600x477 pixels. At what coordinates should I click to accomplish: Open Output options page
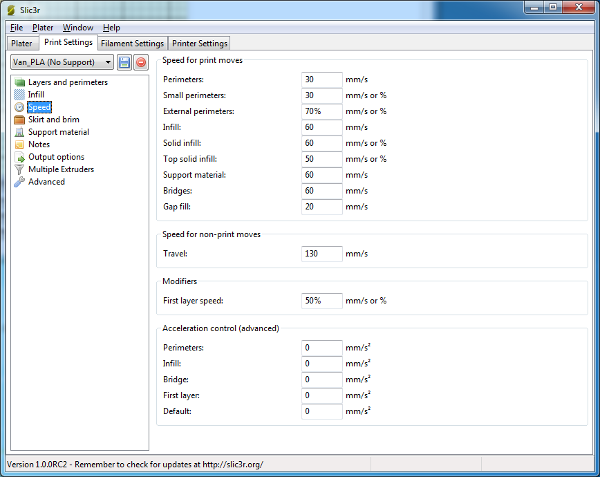point(56,157)
